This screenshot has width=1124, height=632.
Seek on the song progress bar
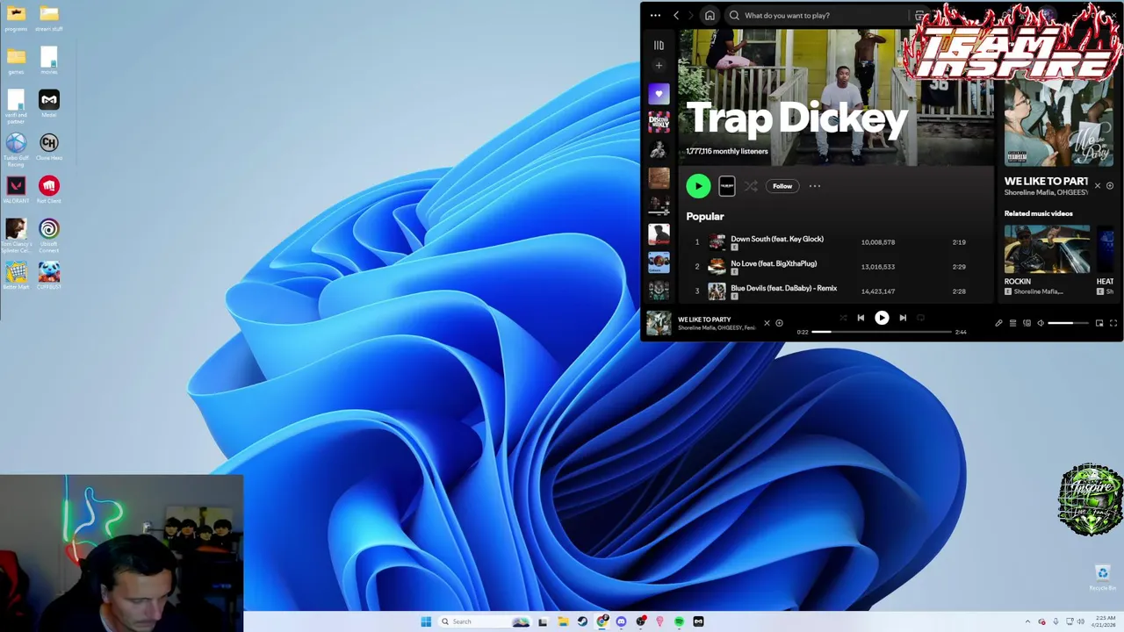coord(882,332)
